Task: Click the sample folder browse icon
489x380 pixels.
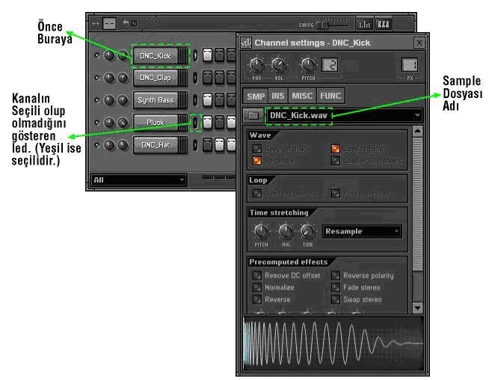Action: click(253, 115)
